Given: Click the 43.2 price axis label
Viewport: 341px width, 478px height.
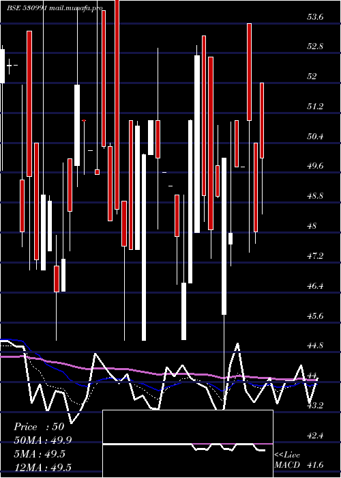Looking at the screenshot, I should pos(315,406).
